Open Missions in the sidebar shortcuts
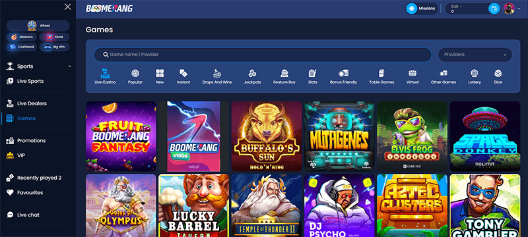528x237 pixels. (x=22, y=37)
